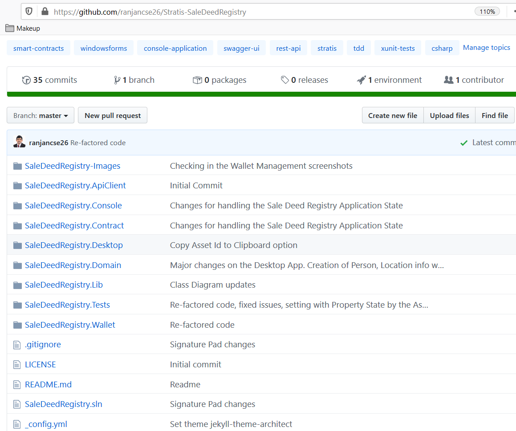Click 'Copy Asset Id to Clipboard option' commit message
516x431 pixels.
click(x=234, y=245)
